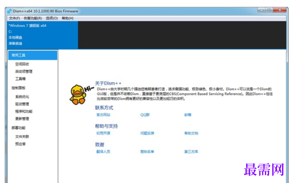292x183 pixels.
Task: Open the 恢复功能(R) menu
Action: [x=33, y=18]
